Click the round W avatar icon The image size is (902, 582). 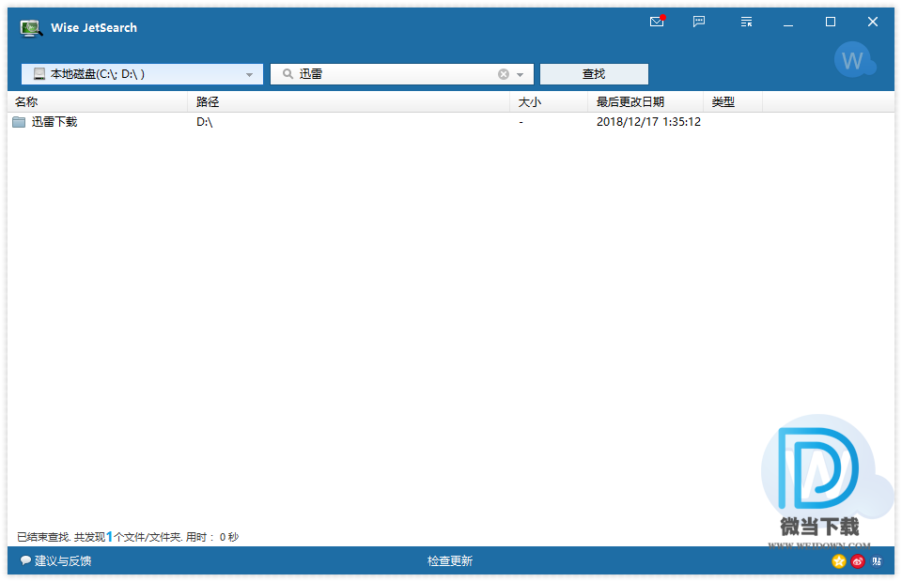854,60
